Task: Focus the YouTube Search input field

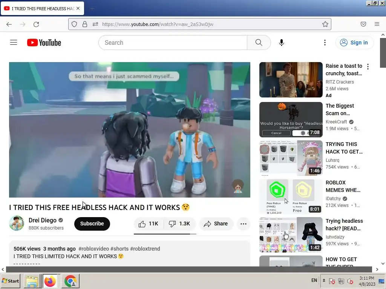Action: [x=173, y=43]
